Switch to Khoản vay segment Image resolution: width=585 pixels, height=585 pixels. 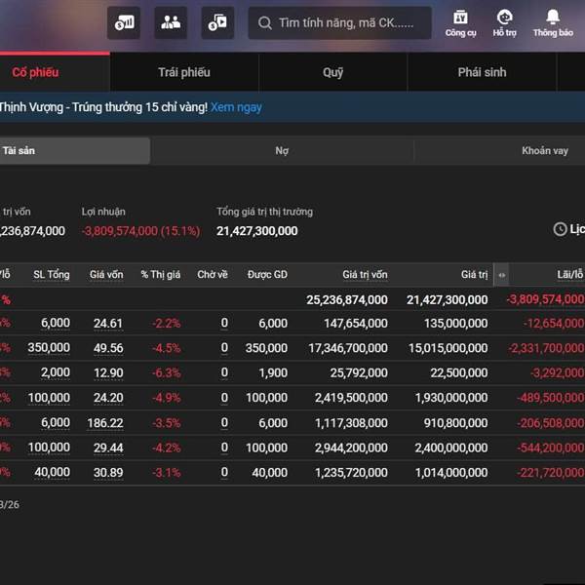[x=544, y=151]
